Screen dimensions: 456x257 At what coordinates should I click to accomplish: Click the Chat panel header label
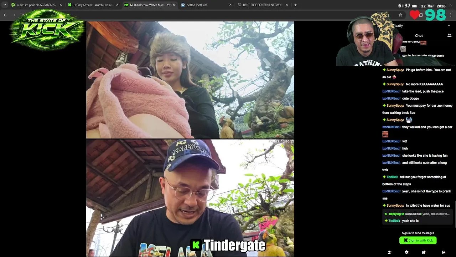pyautogui.click(x=419, y=36)
